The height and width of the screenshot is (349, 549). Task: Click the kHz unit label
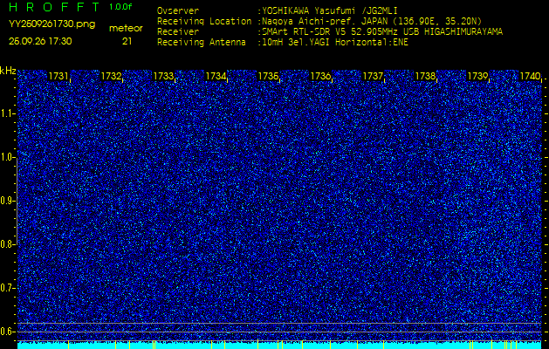click(8, 71)
